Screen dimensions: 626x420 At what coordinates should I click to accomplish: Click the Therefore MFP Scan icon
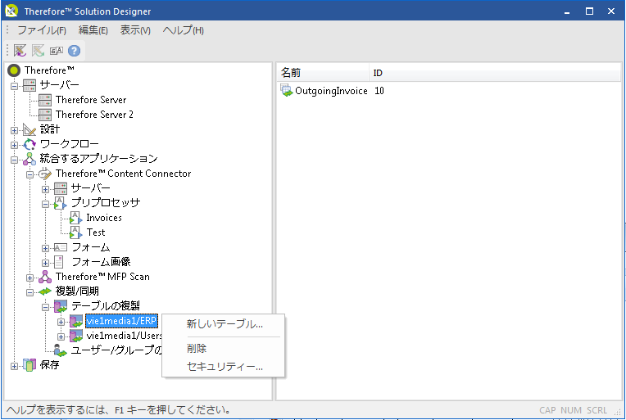pyautogui.click(x=45, y=277)
